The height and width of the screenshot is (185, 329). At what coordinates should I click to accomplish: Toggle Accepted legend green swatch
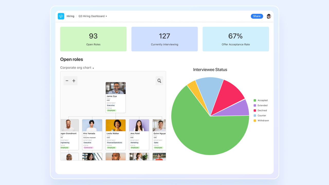tap(255, 100)
